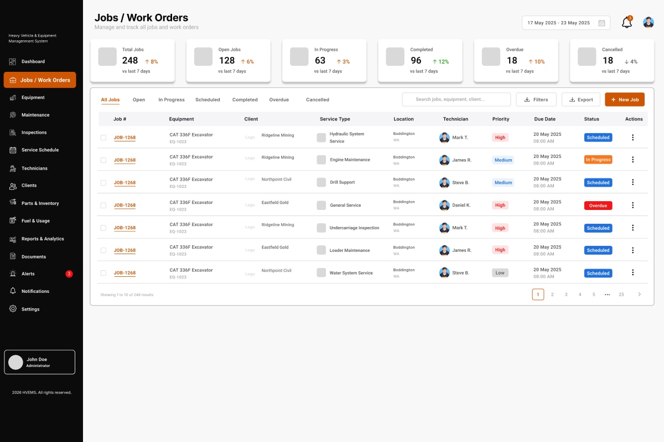Open the John Doe Administrator profile card
Image resolution: width=664 pixels, height=442 pixels.
tap(40, 362)
